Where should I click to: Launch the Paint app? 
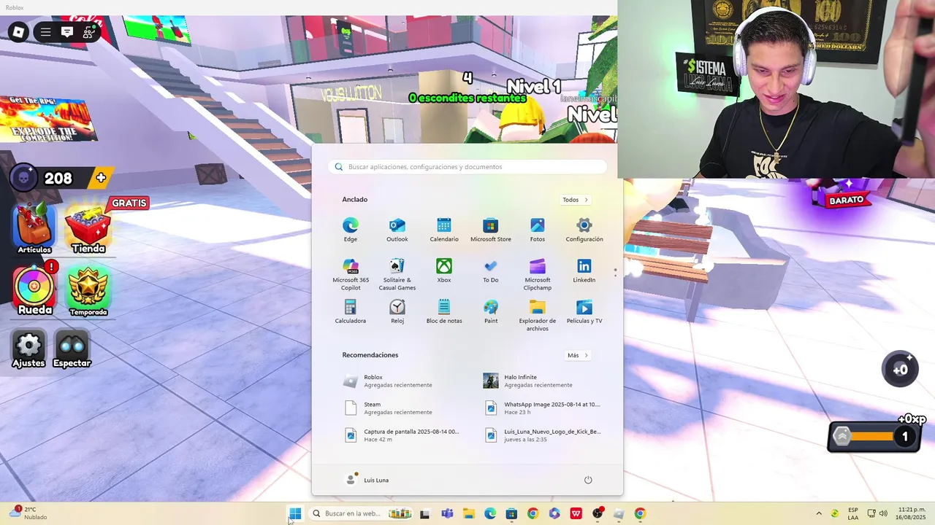491,311
